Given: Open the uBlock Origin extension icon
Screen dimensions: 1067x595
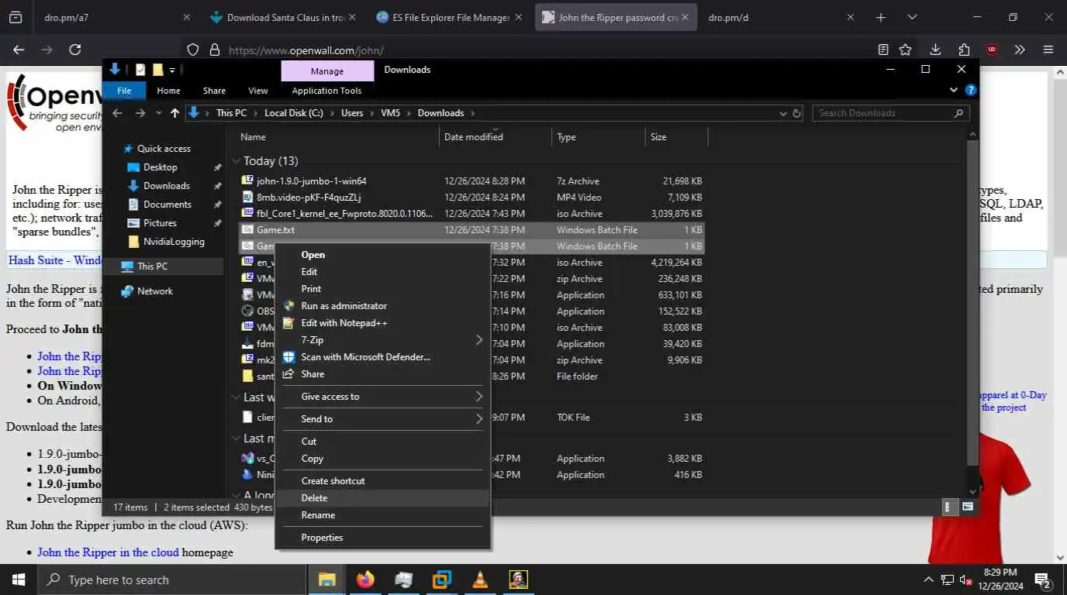Looking at the screenshot, I should [991, 50].
